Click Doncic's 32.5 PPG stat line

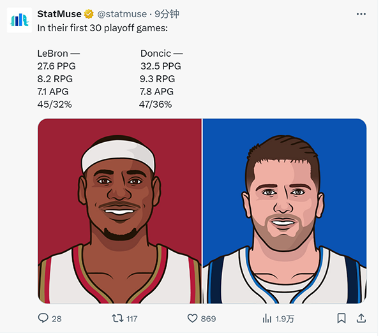point(160,66)
